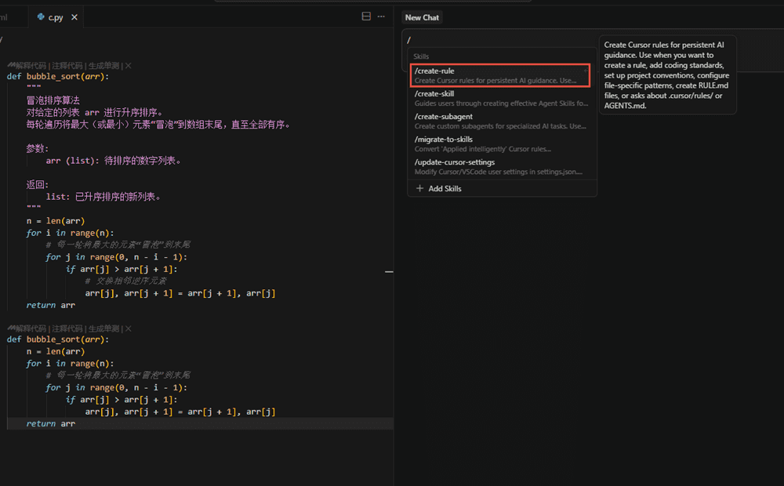Click 生成单测 above first bubble_sort function
This screenshot has width=784, height=486.
pos(103,66)
